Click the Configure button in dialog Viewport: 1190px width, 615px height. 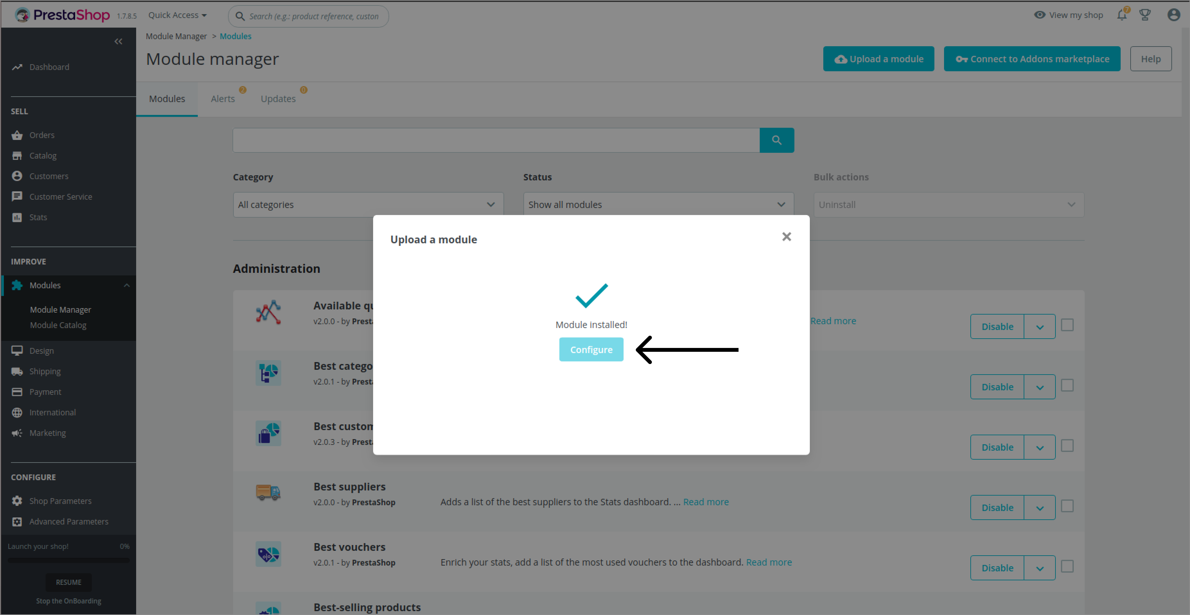[591, 350]
